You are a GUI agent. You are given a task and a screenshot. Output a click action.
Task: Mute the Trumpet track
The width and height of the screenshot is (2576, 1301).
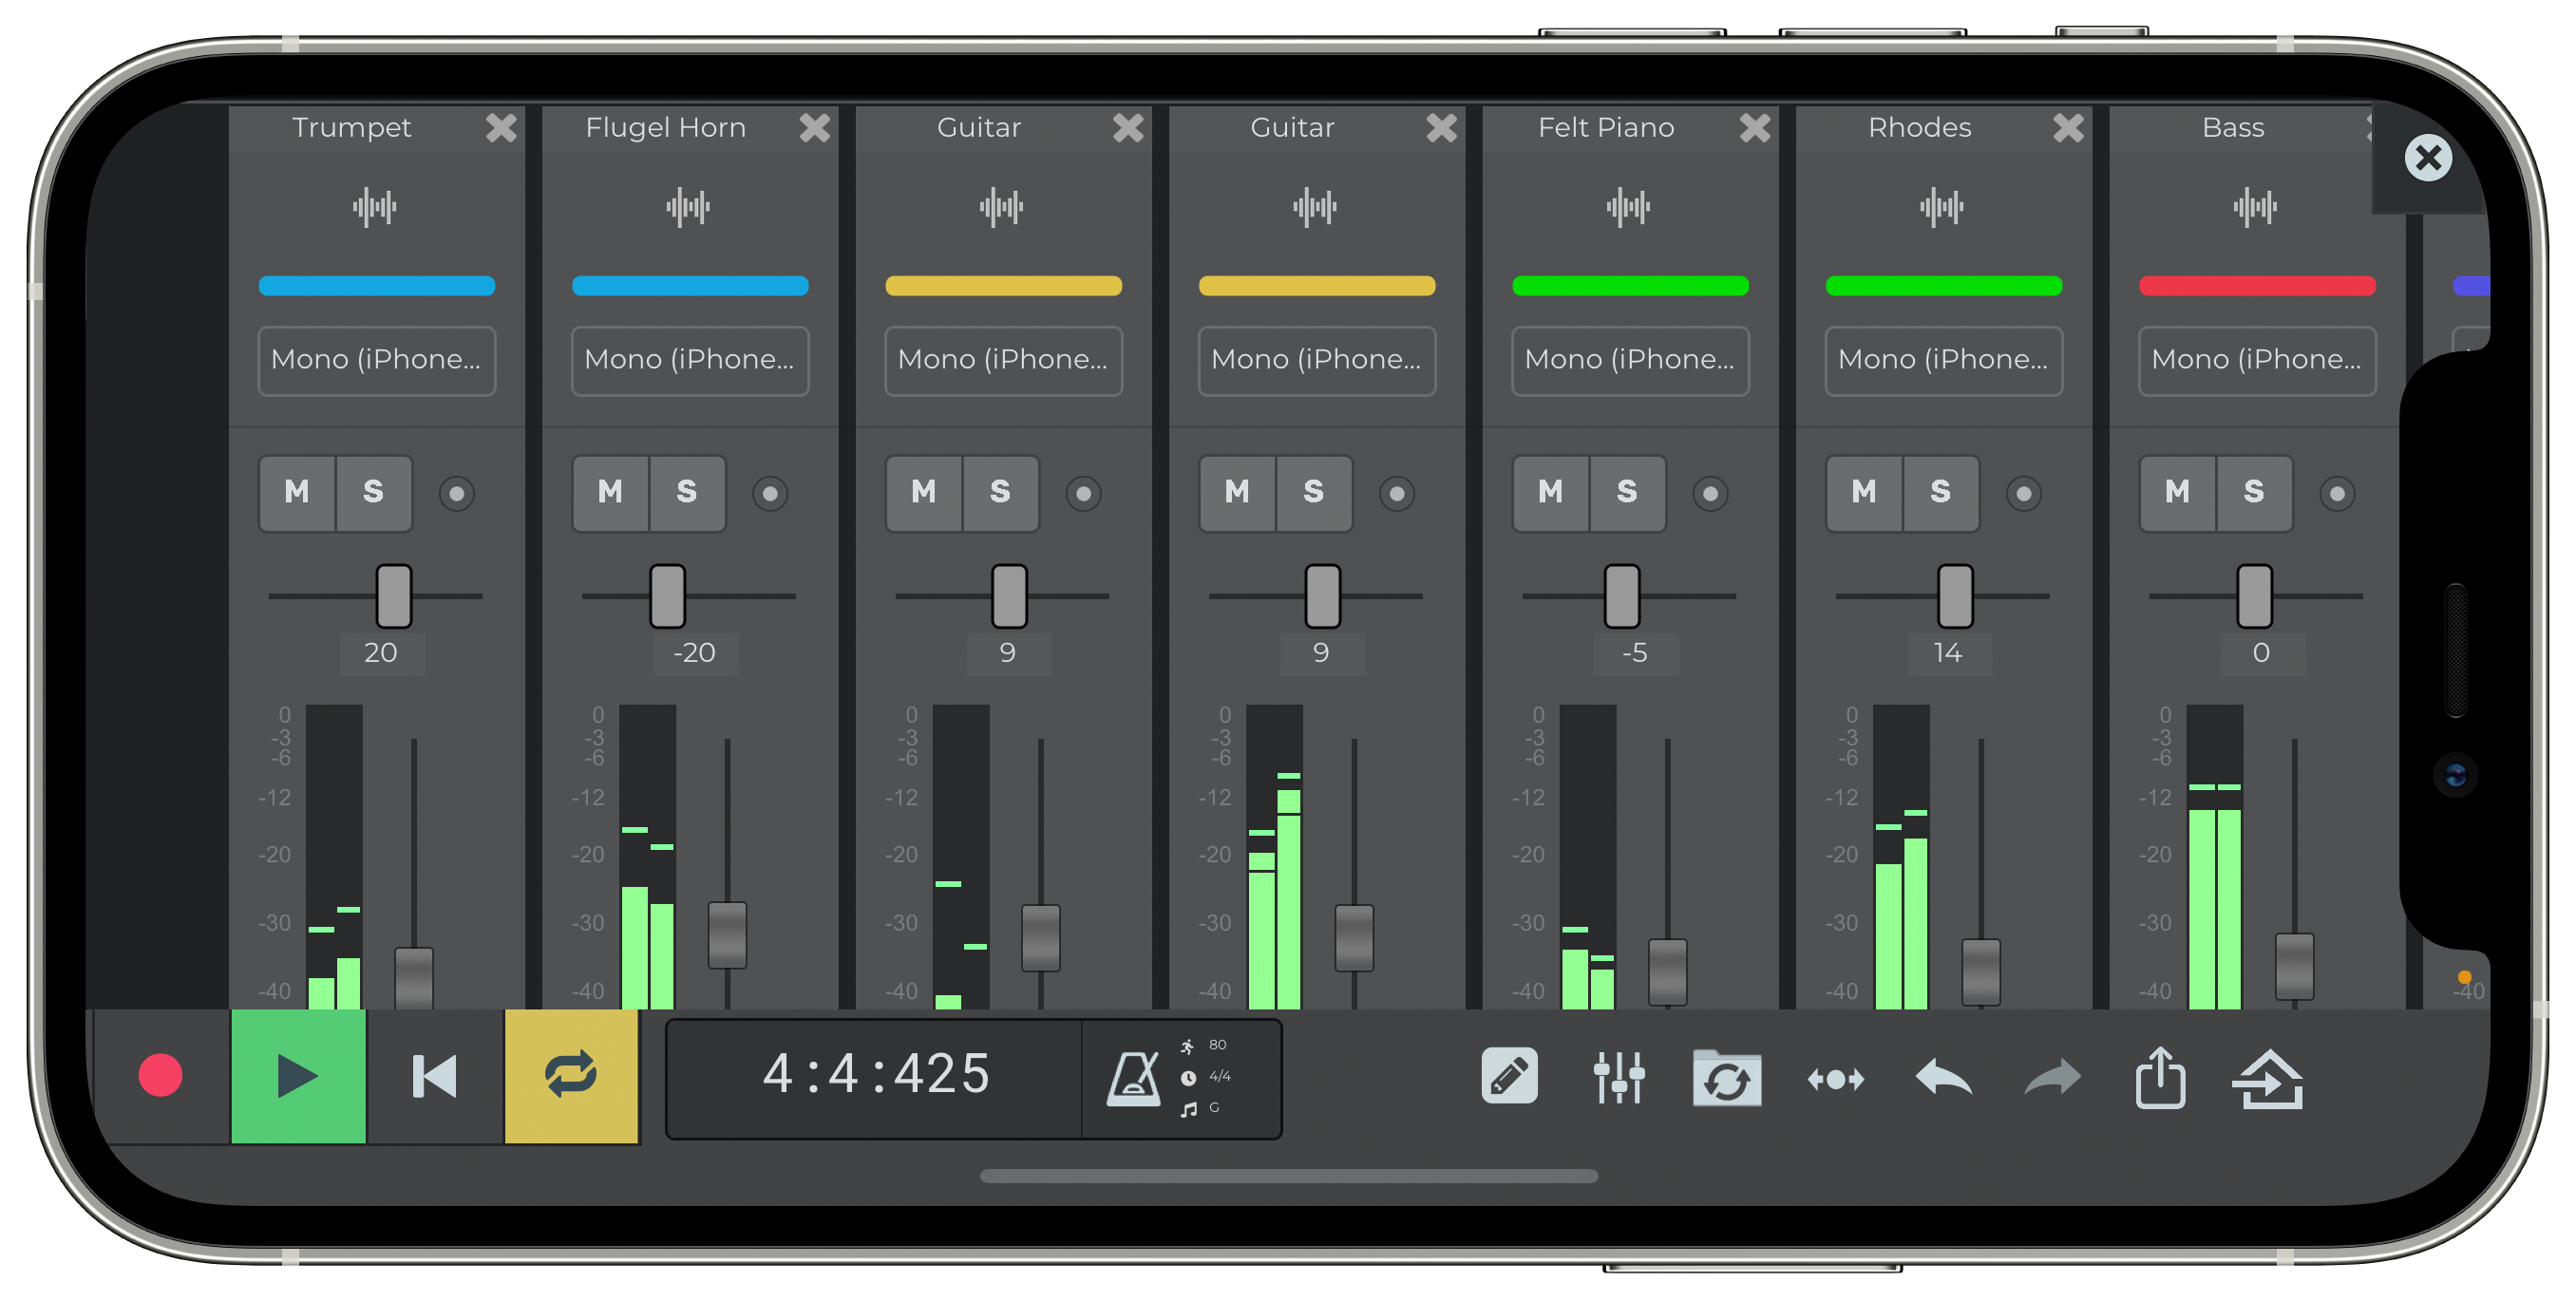(297, 493)
